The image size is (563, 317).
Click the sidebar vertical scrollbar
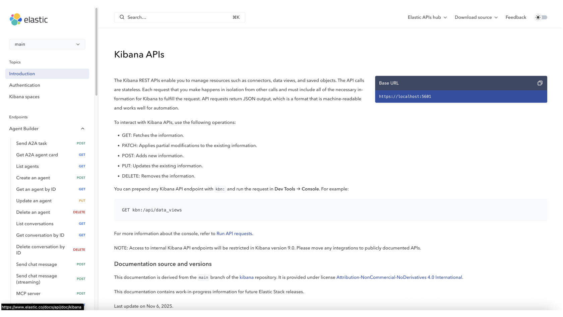pyautogui.click(x=97, y=52)
